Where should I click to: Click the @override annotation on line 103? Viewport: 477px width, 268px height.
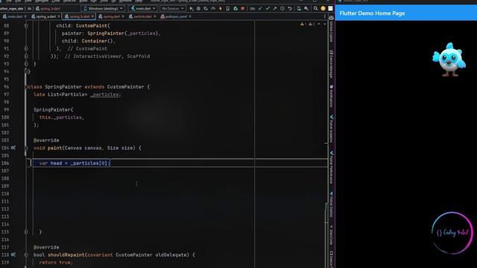[46, 141]
